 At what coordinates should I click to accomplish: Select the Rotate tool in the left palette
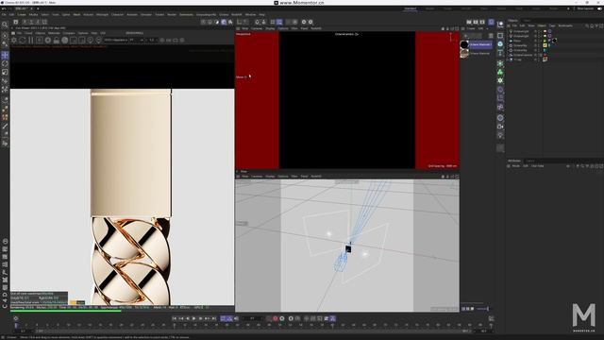click(x=5, y=63)
